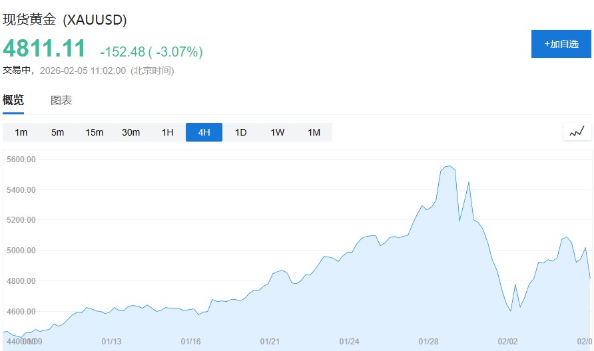
Task: Pick the 1M monthly timeframe
Action: [314, 132]
